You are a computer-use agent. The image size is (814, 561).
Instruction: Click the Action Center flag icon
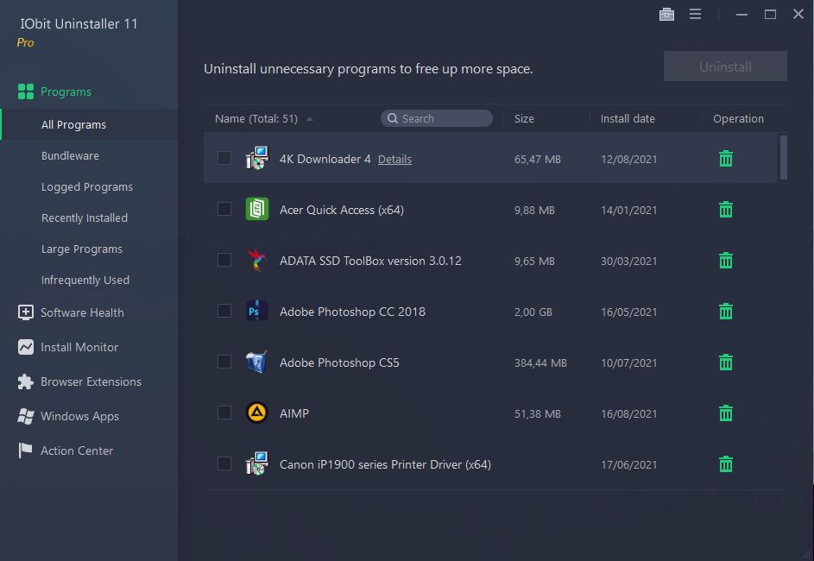25,451
